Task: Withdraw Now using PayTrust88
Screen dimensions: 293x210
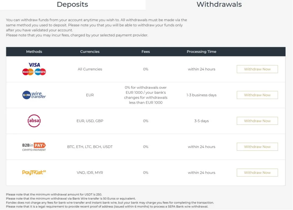Action: 257,172
